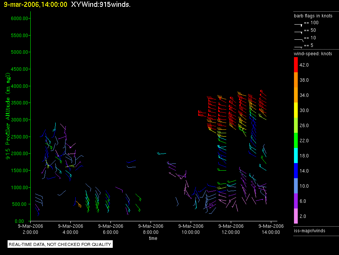This screenshot has width=339, height=255.
Task: Click the 4:00:00 time tick label
Action: [x=70, y=232]
